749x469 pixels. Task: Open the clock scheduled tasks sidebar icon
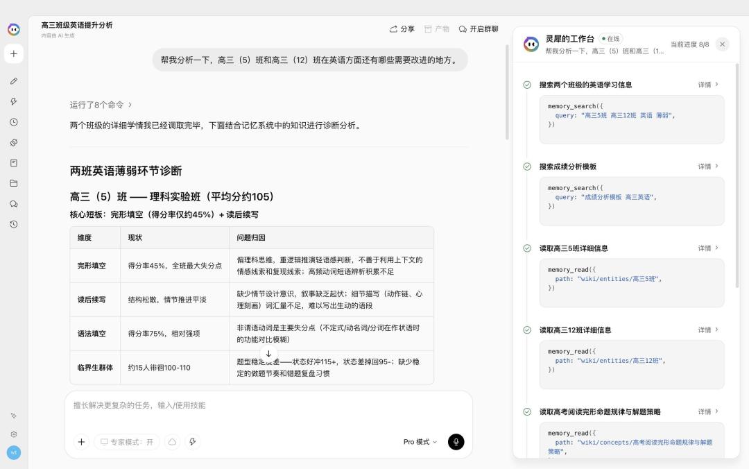tap(14, 122)
